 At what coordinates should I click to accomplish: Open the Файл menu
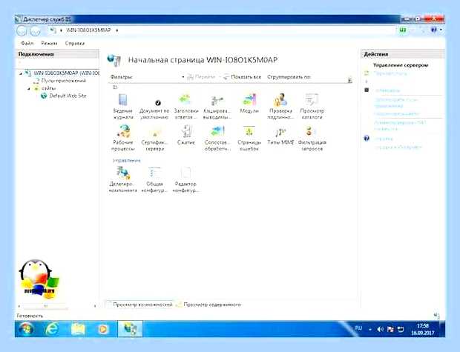coord(27,43)
